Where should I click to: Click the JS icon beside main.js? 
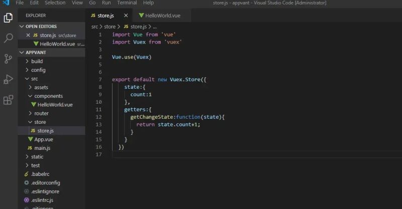[30, 148]
